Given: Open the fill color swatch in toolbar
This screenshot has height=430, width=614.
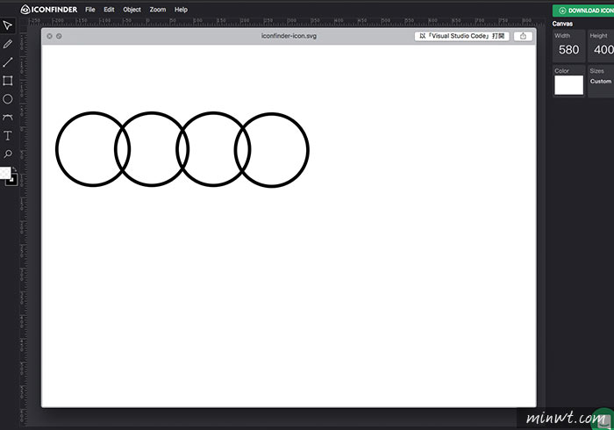Looking at the screenshot, I should click(5, 173).
